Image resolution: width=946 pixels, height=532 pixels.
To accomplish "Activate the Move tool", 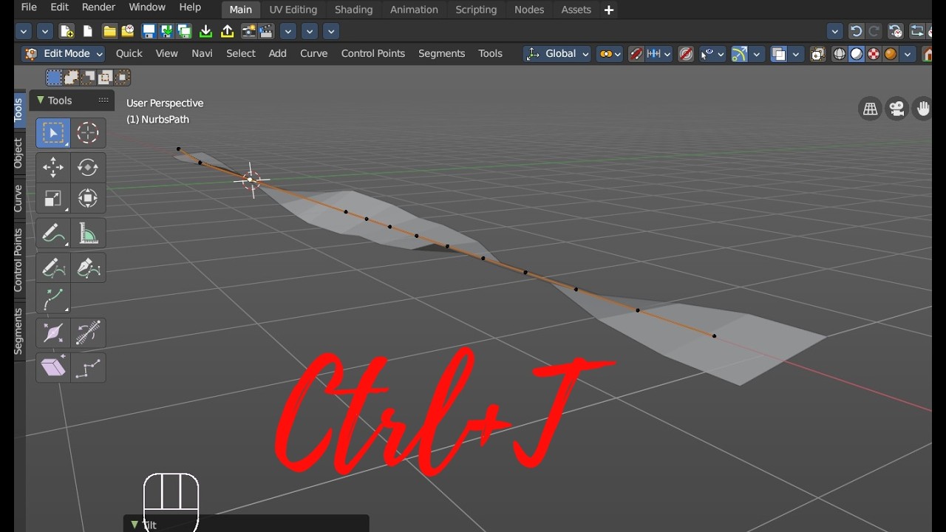I will point(53,167).
